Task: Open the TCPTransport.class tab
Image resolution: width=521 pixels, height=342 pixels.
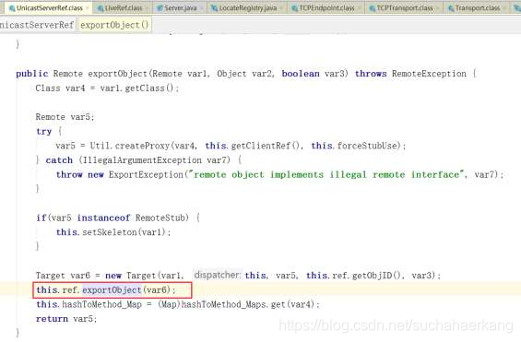Action: click(405, 7)
